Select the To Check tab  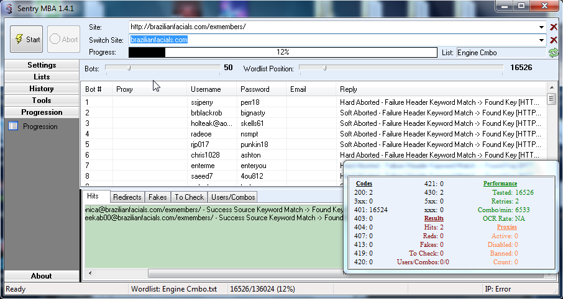coord(189,197)
